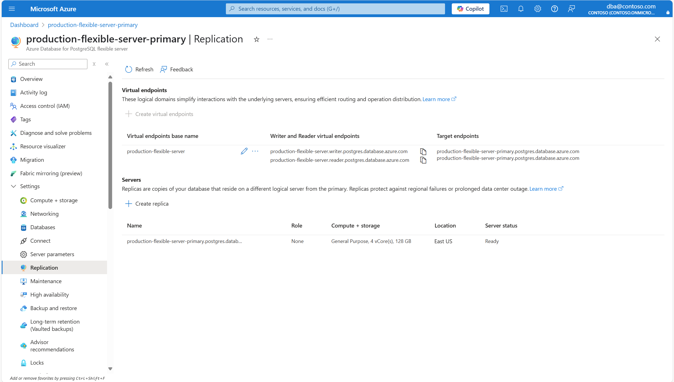Open the more options ellipsis beside the title
Screen dimensions: 674x382
pyautogui.click(x=270, y=39)
